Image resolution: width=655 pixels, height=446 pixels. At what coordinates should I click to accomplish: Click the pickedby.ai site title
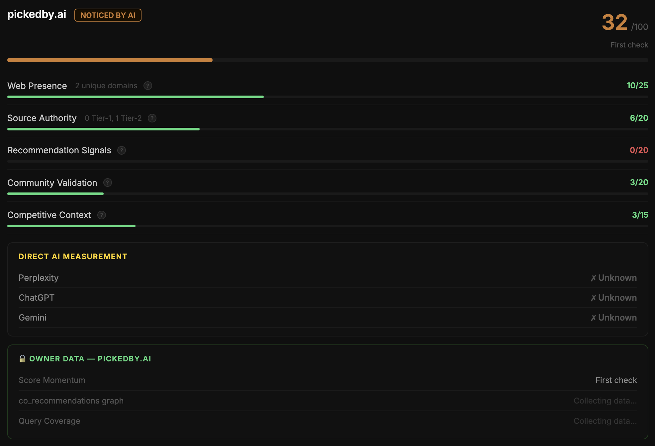37,14
